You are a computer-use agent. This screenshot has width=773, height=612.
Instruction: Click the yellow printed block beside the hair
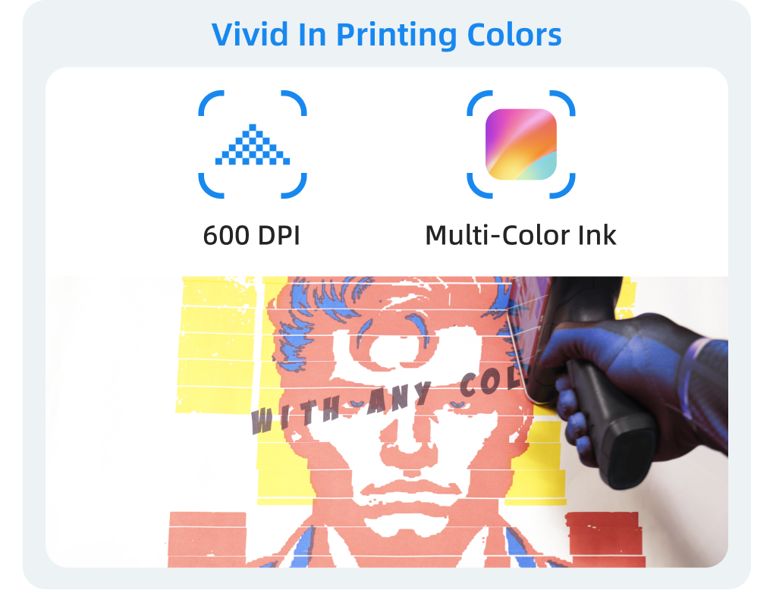pos(217,345)
